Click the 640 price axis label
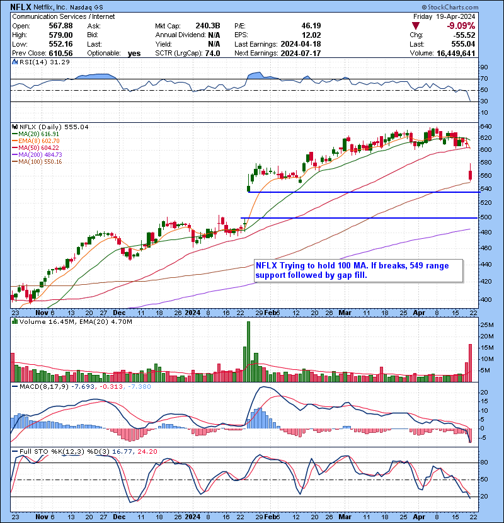The width and height of the screenshot is (504, 523). pyautogui.click(x=485, y=127)
